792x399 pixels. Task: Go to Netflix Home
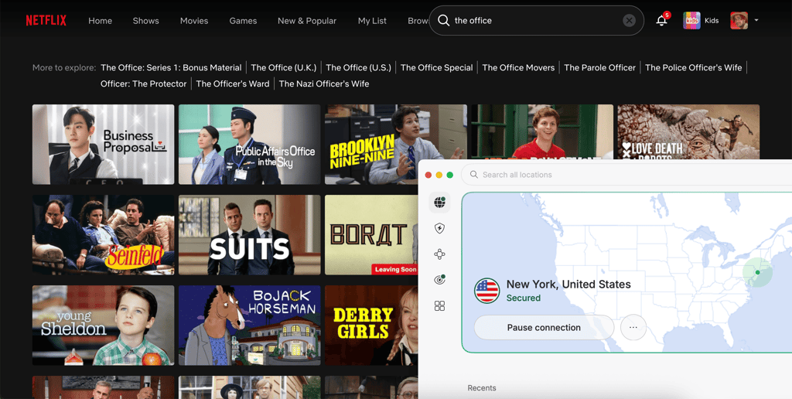100,21
